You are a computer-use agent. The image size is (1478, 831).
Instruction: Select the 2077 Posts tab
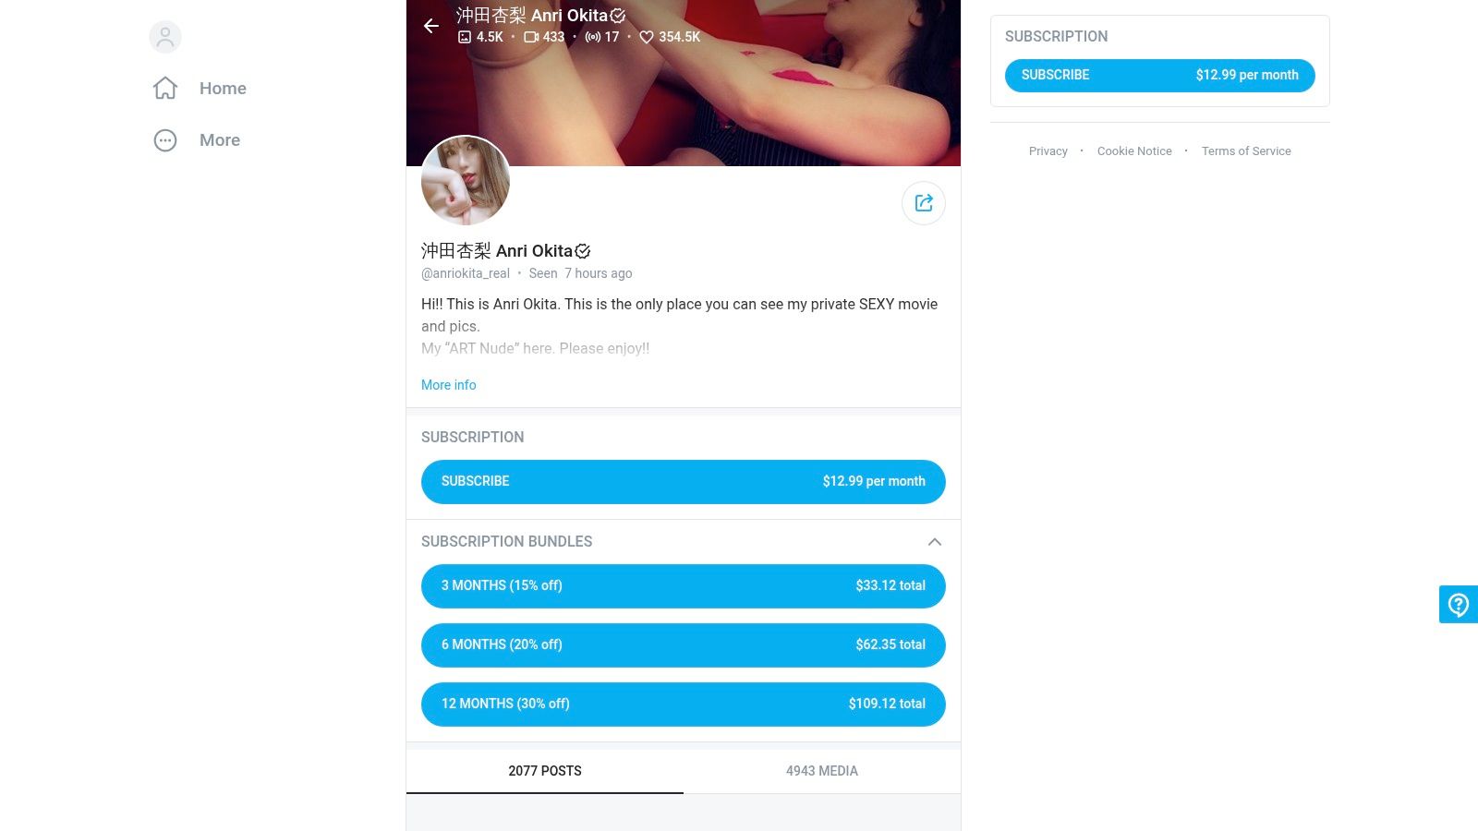(x=545, y=771)
